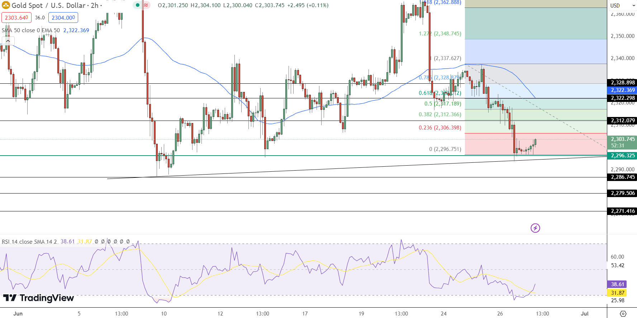Screen dimensions: 637x318
Task: Open chart settings gear icon at bottom right
Action: 623,313
